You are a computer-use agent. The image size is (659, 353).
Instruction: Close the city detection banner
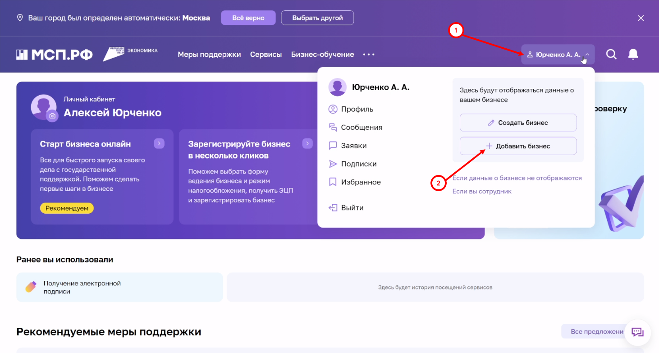click(x=641, y=18)
